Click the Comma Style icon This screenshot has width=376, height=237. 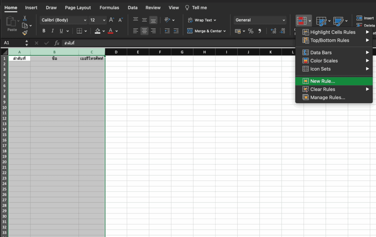(x=260, y=31)
